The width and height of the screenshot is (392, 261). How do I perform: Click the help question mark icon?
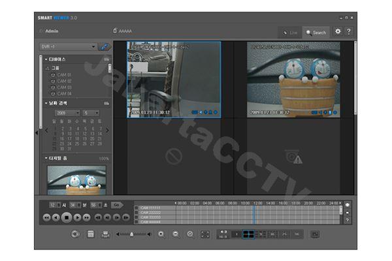coord(349,31)
